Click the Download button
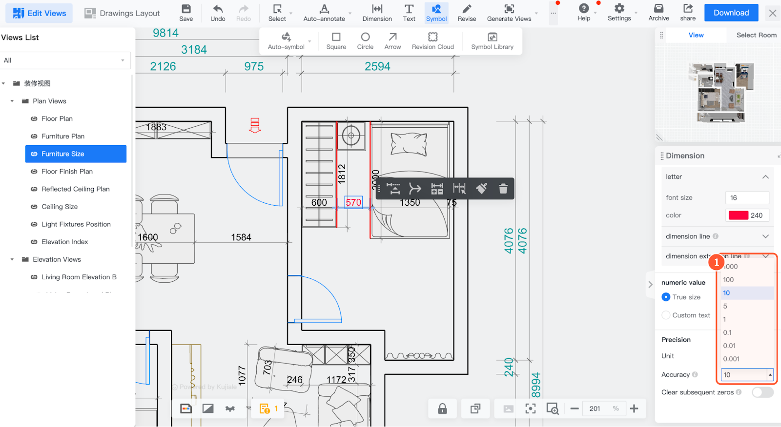 pos(731,13)
